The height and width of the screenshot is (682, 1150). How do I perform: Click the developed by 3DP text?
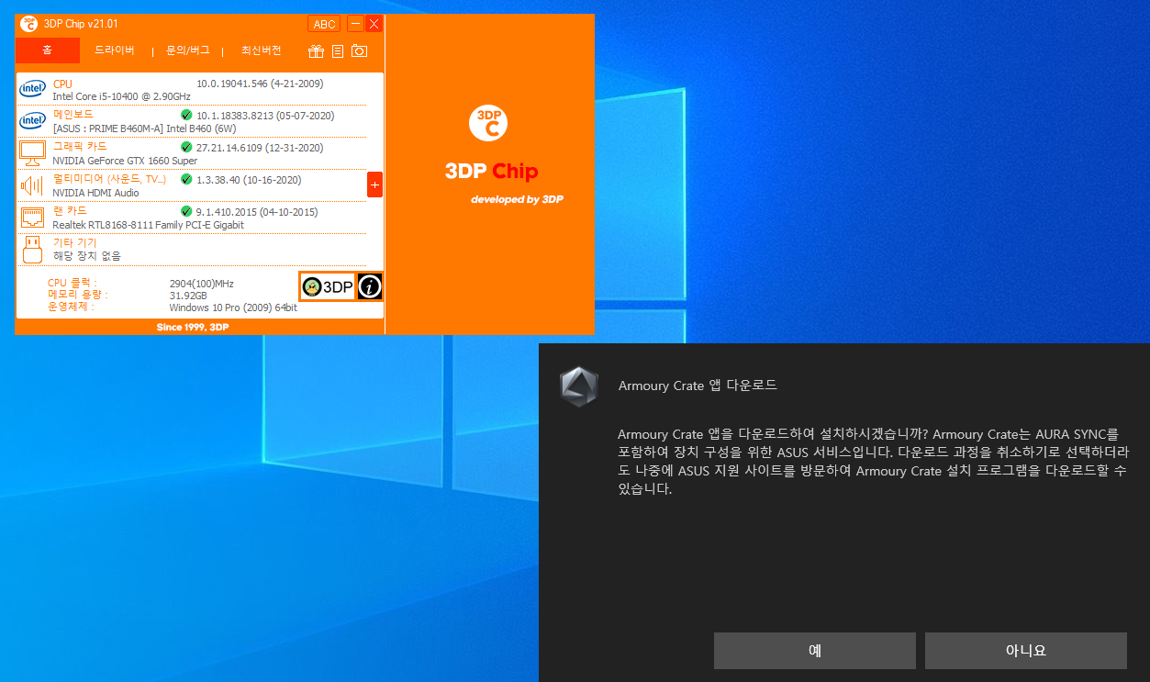click(x=517, y=199)
